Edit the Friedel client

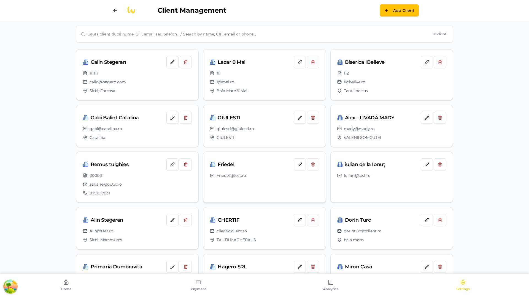(x=300, y=164)
